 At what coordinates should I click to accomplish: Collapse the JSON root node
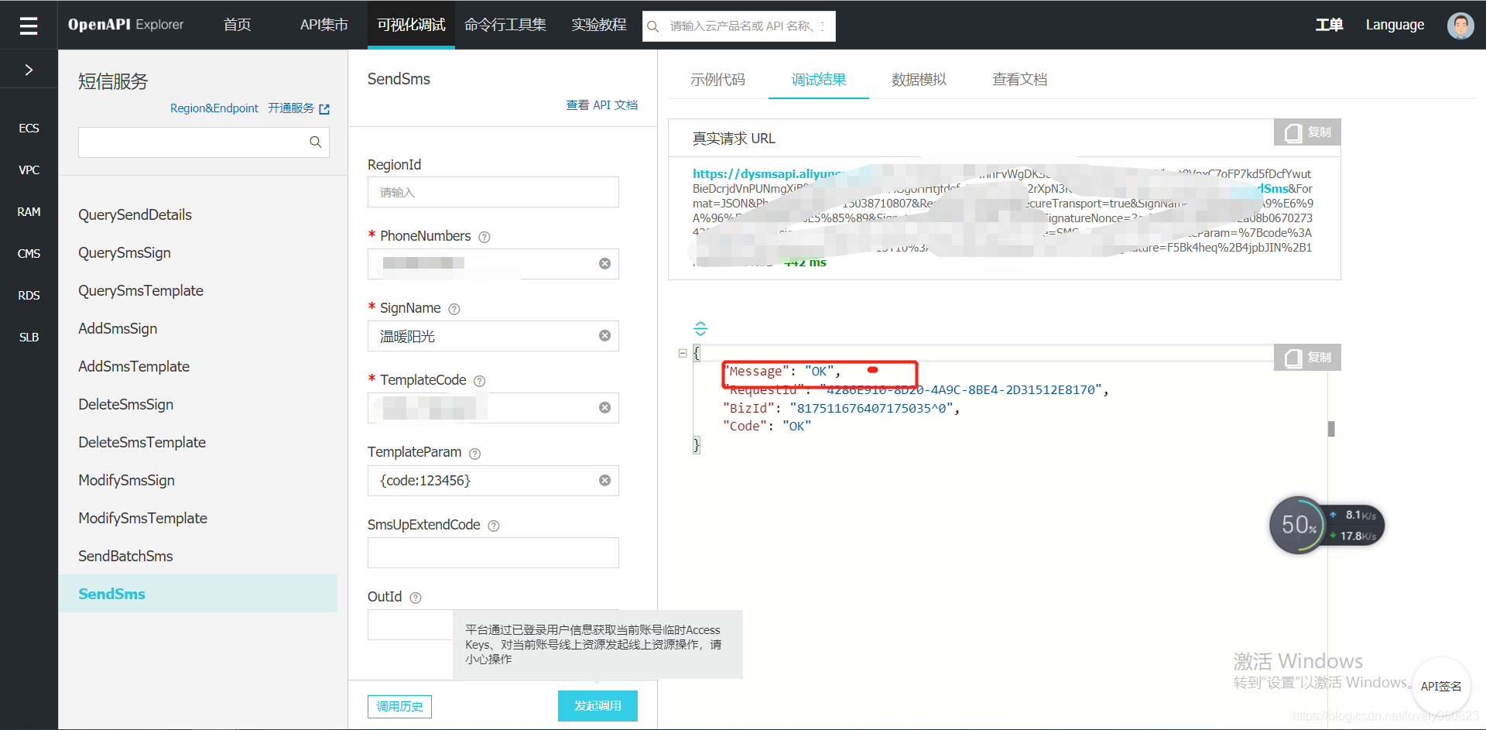point(683,353)
